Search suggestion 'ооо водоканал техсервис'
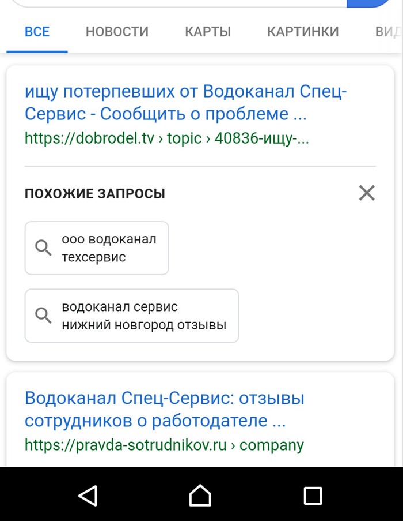The height and width of the screenshot is (521, 403). [108, 248]
